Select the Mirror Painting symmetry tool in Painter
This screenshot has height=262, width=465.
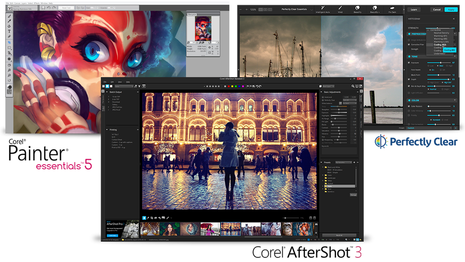pyautogui.click(x=9, y=59)
